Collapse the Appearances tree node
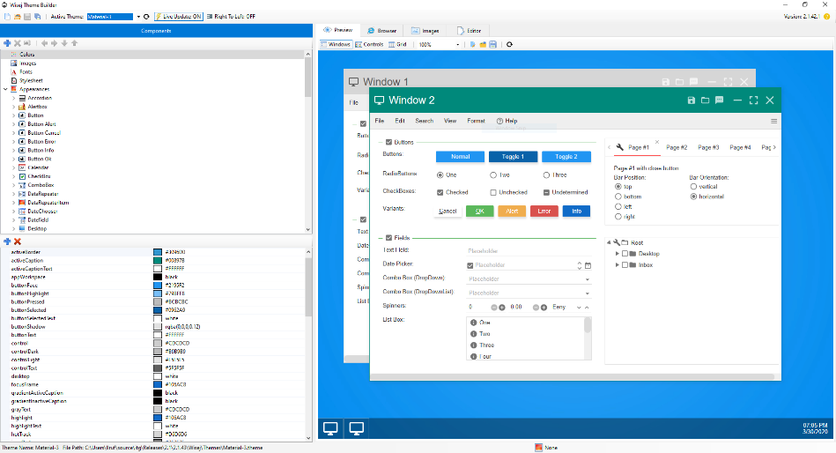 (x=5, y=89)
